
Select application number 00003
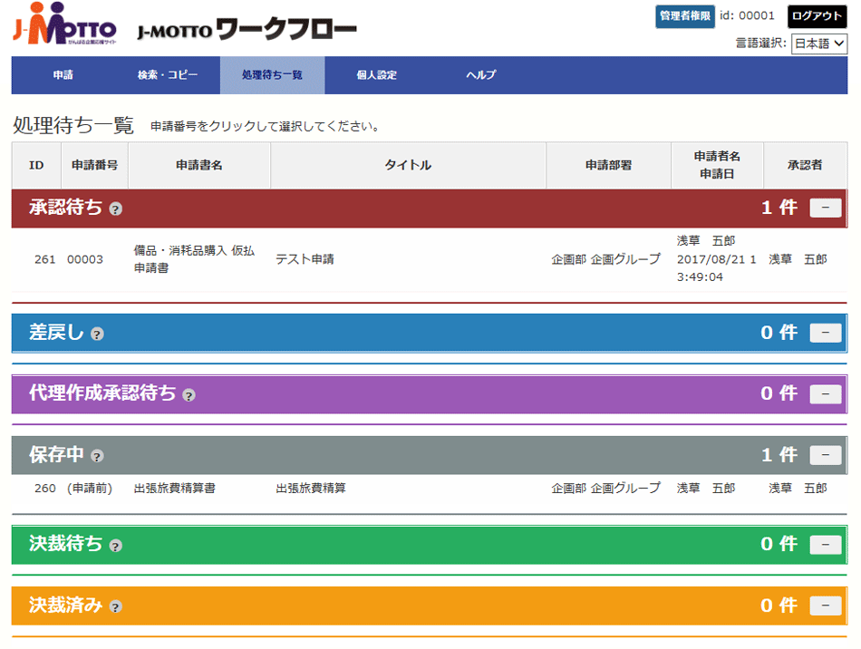click(85, 259)
